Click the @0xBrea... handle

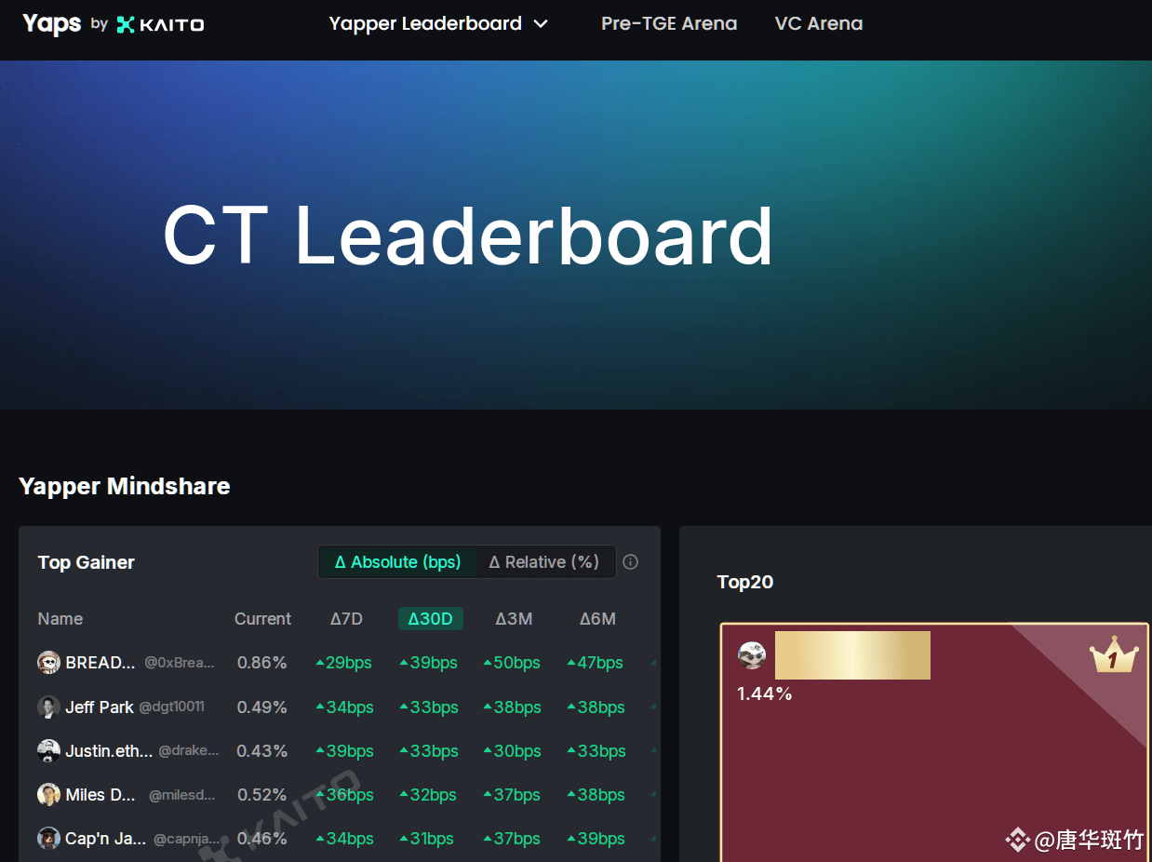pyautogui.click(x=180, y=663)
